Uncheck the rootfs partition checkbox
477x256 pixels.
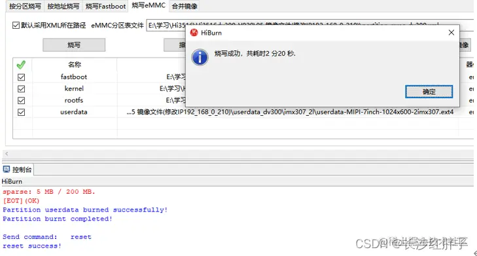(22, 100)
